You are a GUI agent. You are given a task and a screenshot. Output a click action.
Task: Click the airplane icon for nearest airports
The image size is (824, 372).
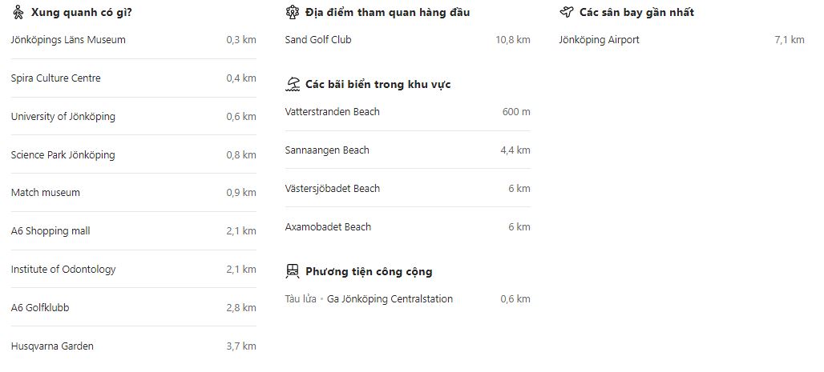point(567,12)
